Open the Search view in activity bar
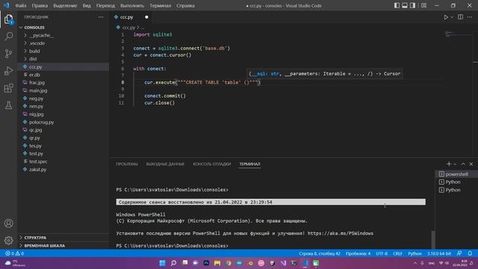The height and width of the screenshot is (269, 478). [x=8, y=37]
